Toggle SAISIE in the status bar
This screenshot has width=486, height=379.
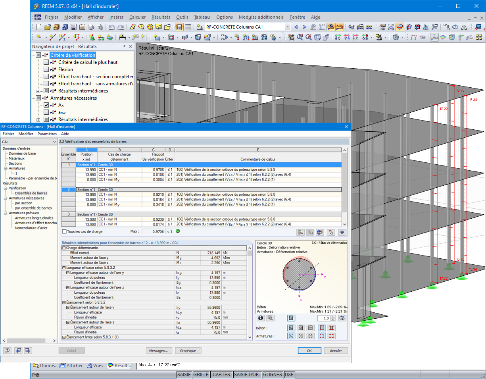pyautogui.click(x=184, y=375)
